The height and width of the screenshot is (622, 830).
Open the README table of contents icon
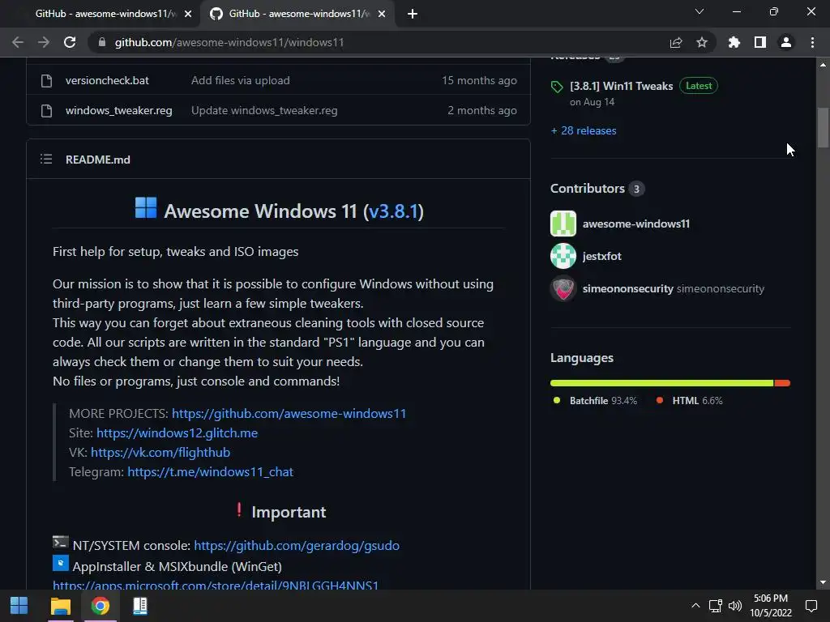click(x=46, y=160)
